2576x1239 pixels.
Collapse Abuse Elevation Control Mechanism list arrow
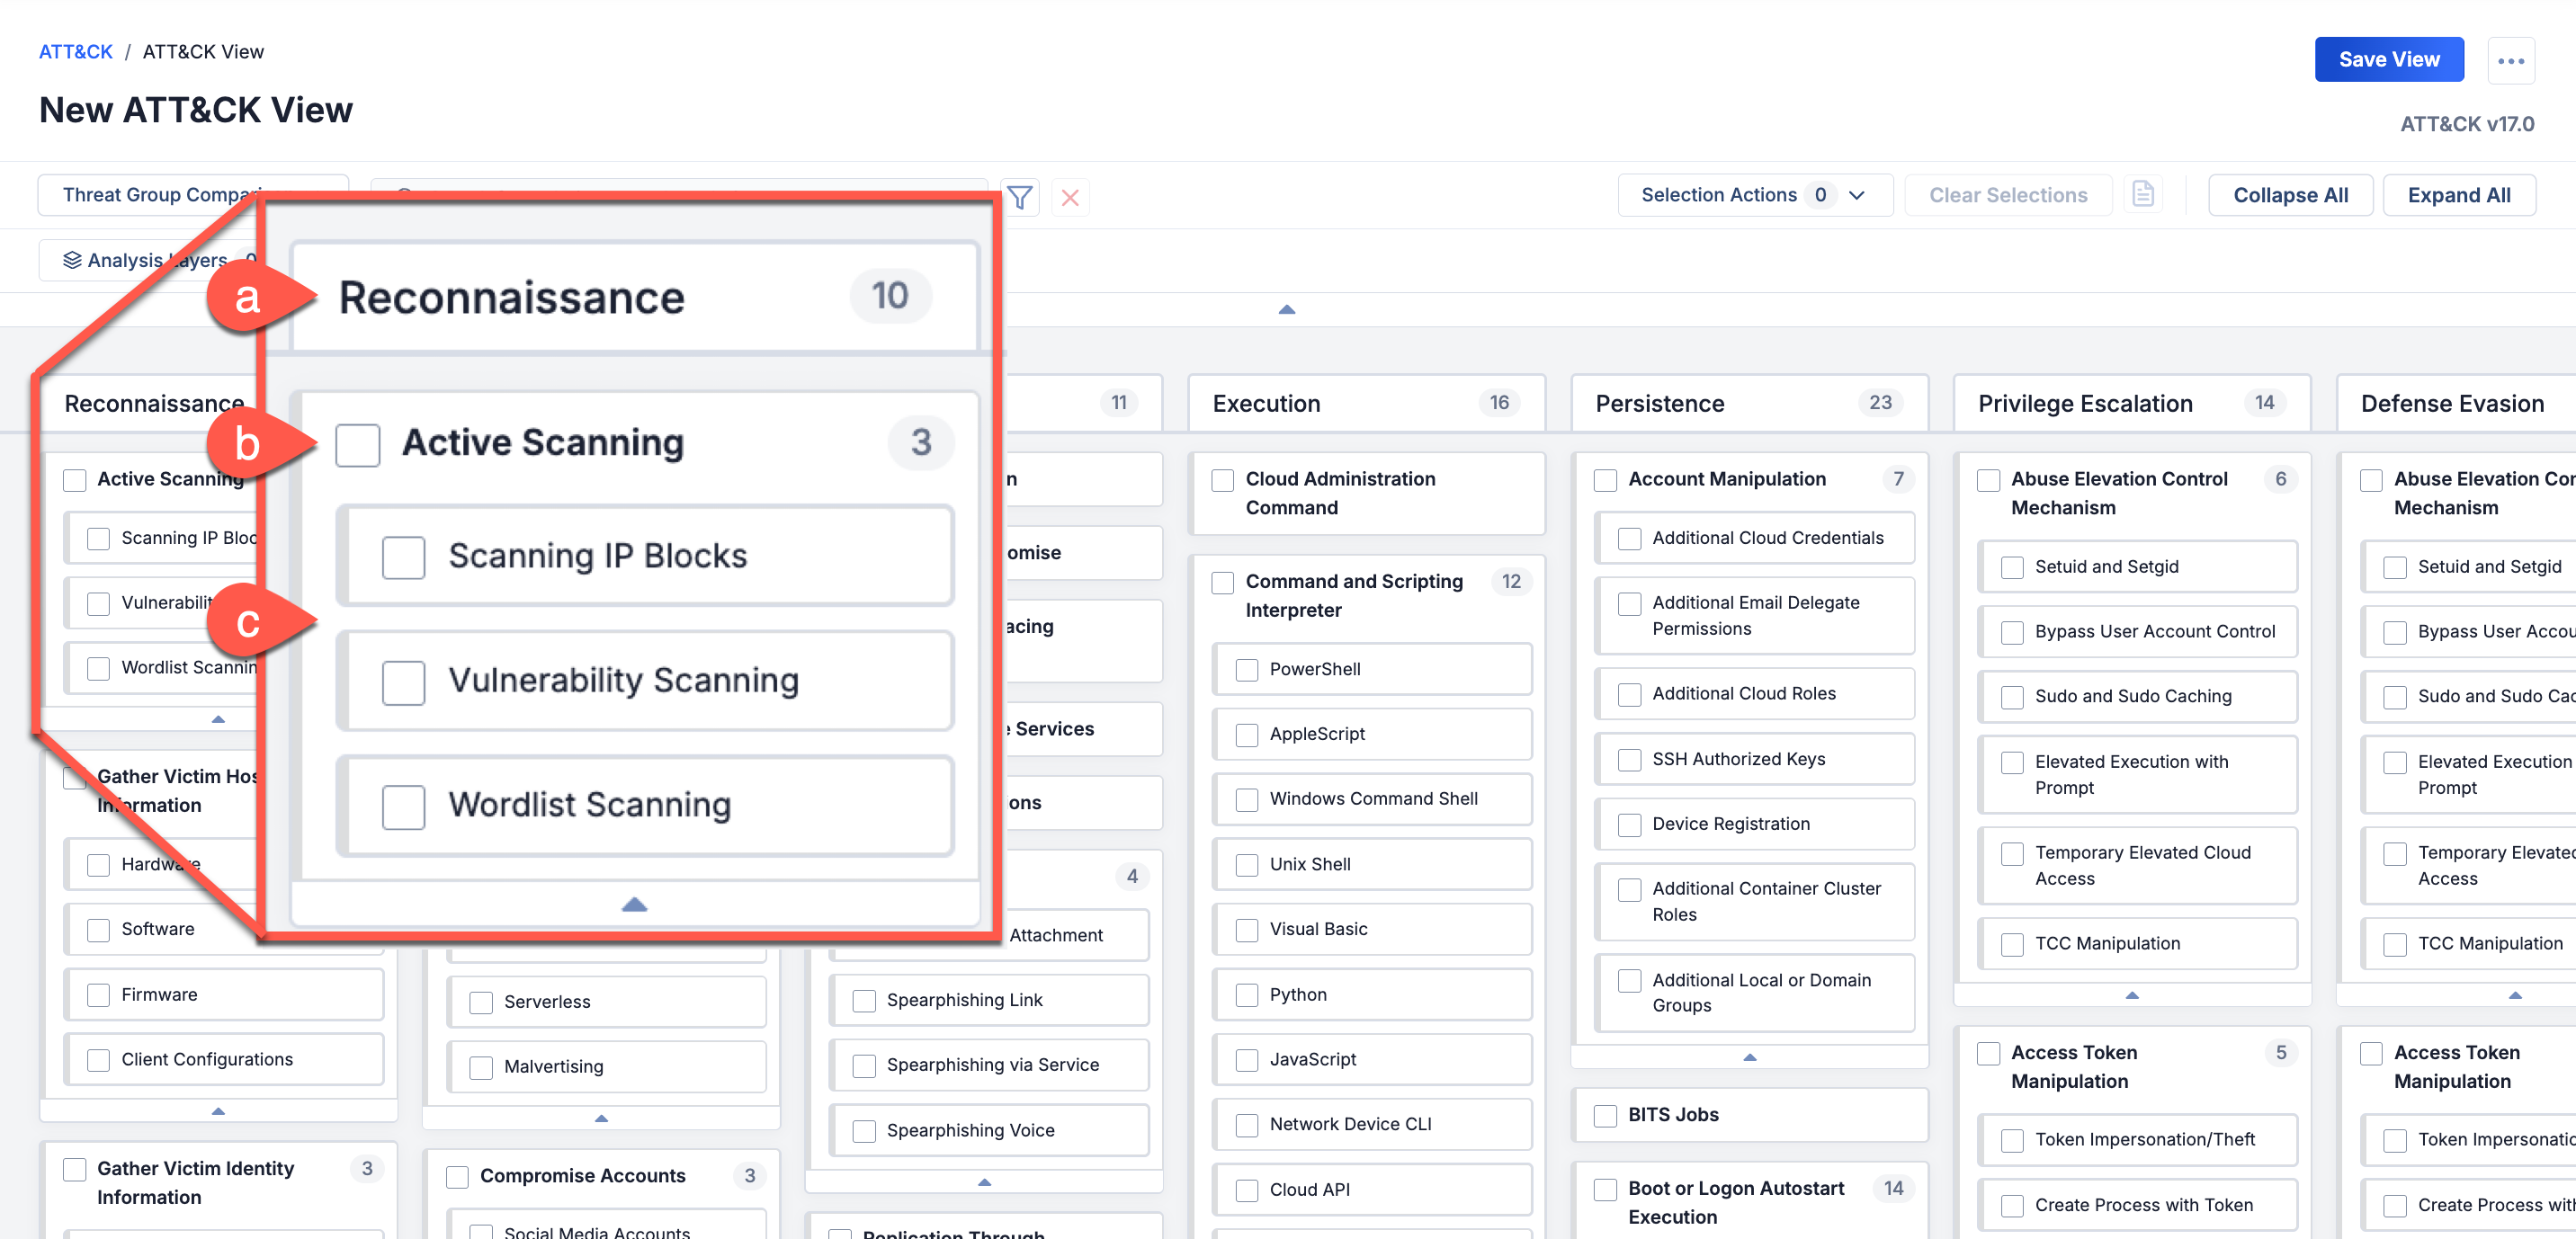point(2131,995)
